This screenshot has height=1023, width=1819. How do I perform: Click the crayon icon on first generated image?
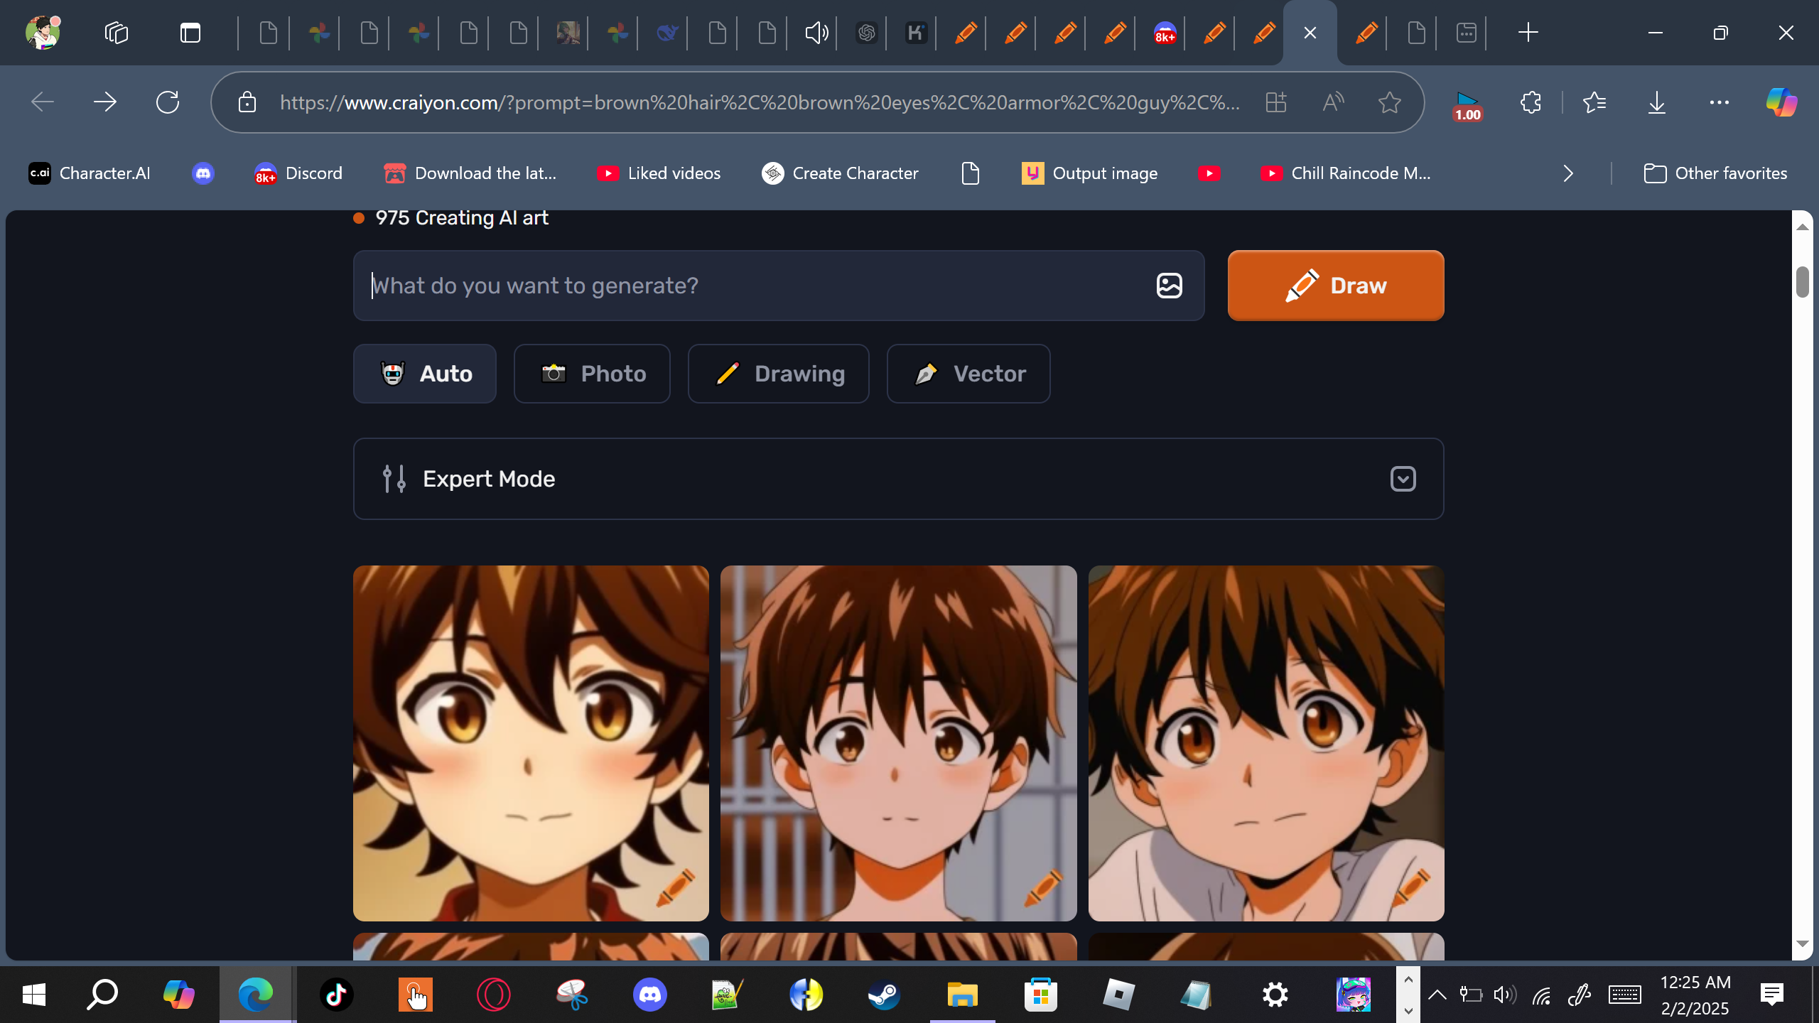click(675, 887)
